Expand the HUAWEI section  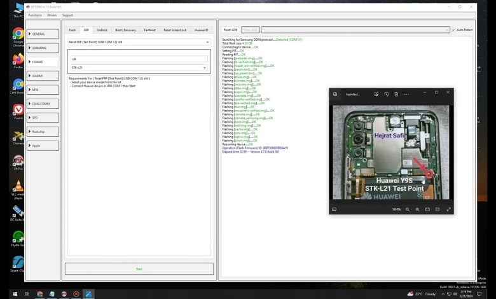43,62
